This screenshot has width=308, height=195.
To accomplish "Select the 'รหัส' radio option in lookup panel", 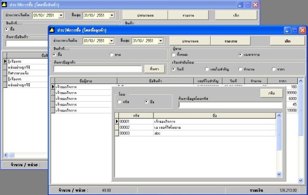I will (120, 102).
